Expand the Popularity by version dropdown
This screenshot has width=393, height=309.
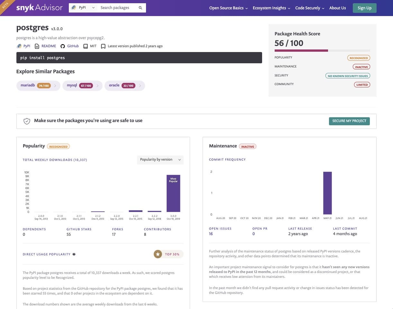(x=160, y=160)
